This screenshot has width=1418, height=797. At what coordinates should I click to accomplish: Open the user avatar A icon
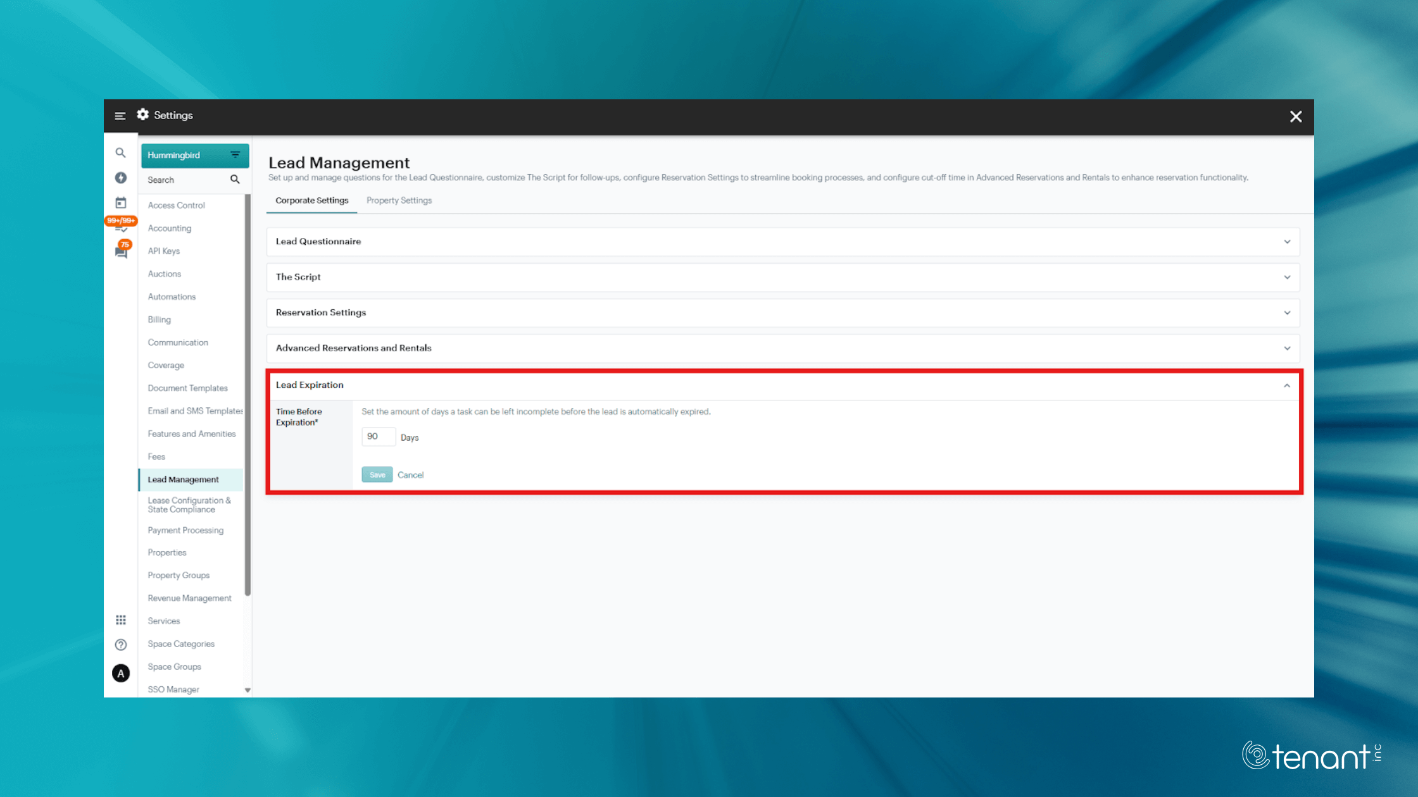click(x=120, y=674)
